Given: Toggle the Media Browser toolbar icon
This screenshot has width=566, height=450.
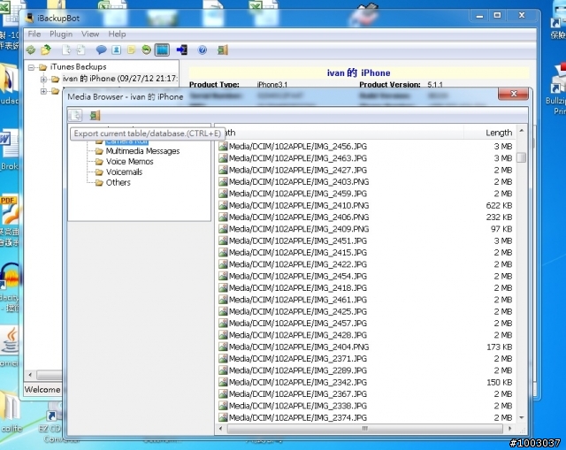Looking at the screenshot, I should [x=162, y=50].
